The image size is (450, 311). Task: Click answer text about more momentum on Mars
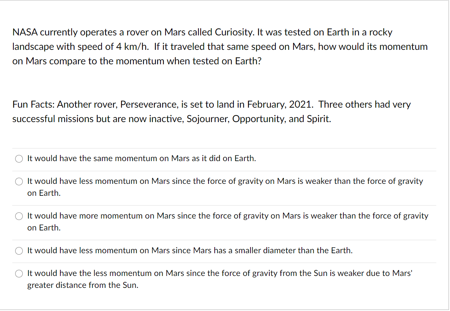tap(228, 222)
